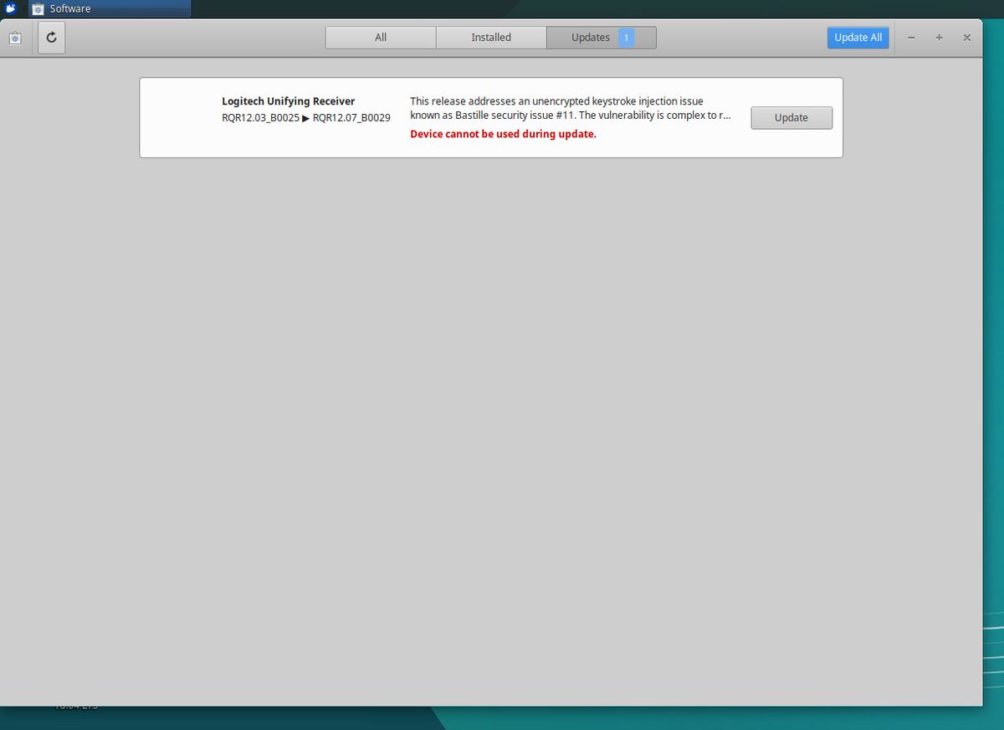Click the Software taskbar window button
Screen dimensions: 1004x730
pos(110,8)
